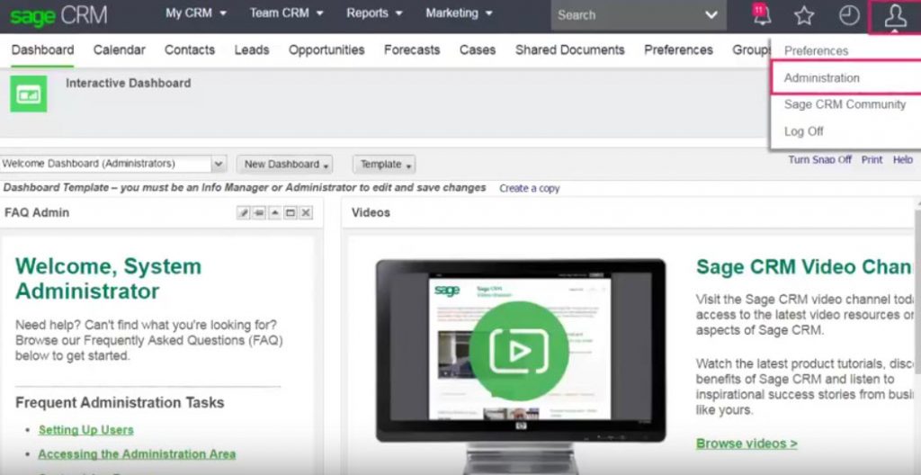
Task: Open the New Dashboard dropdown button
Action: pos(285,165)
